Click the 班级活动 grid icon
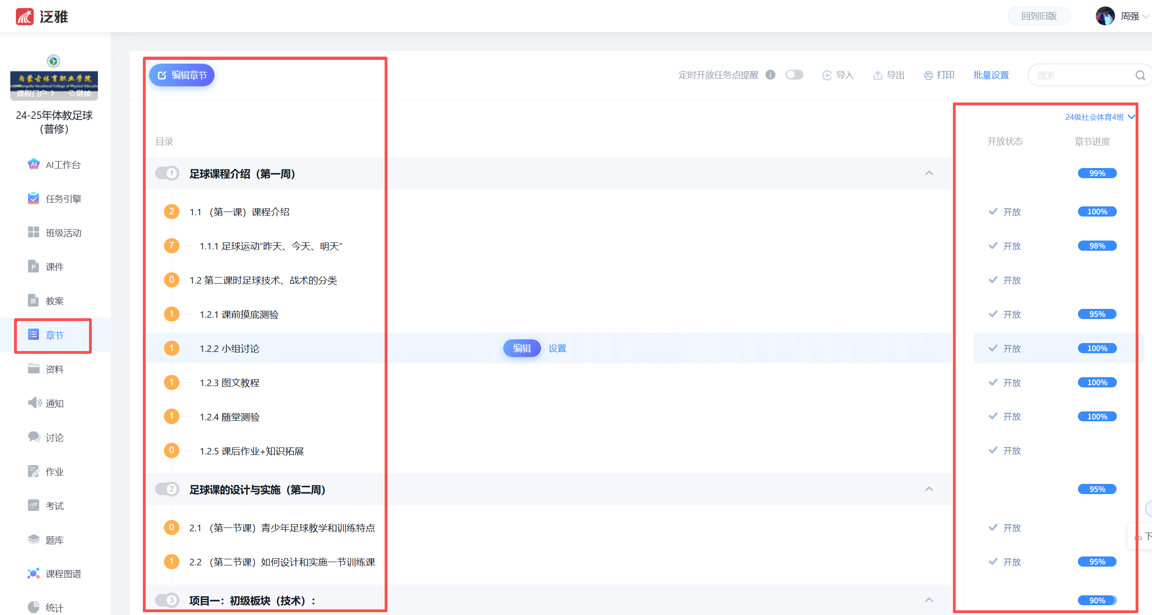The image size is (1152, 615). 33,233
